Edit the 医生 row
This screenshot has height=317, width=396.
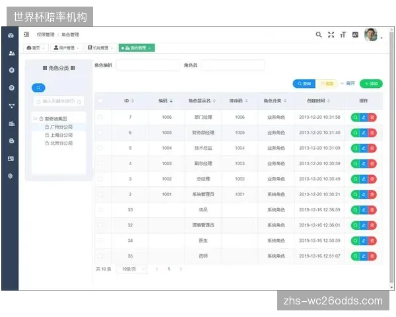point(364,240)
